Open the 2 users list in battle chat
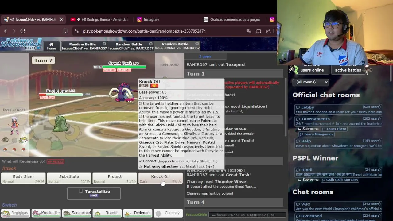 pos(205,56)
